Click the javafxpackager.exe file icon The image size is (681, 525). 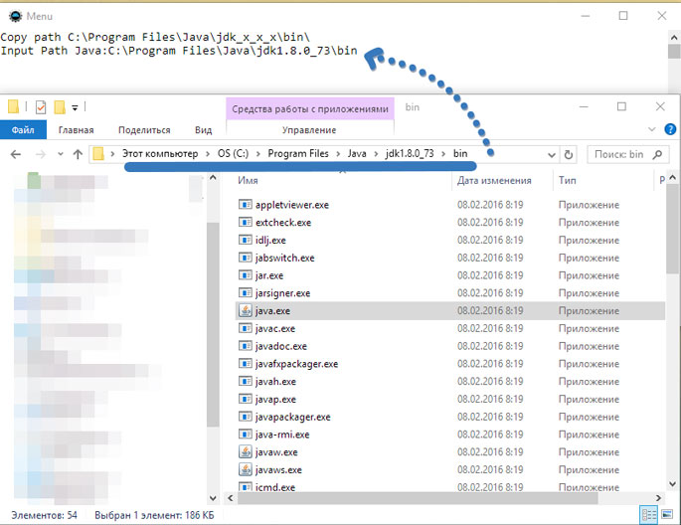point(245,364)
